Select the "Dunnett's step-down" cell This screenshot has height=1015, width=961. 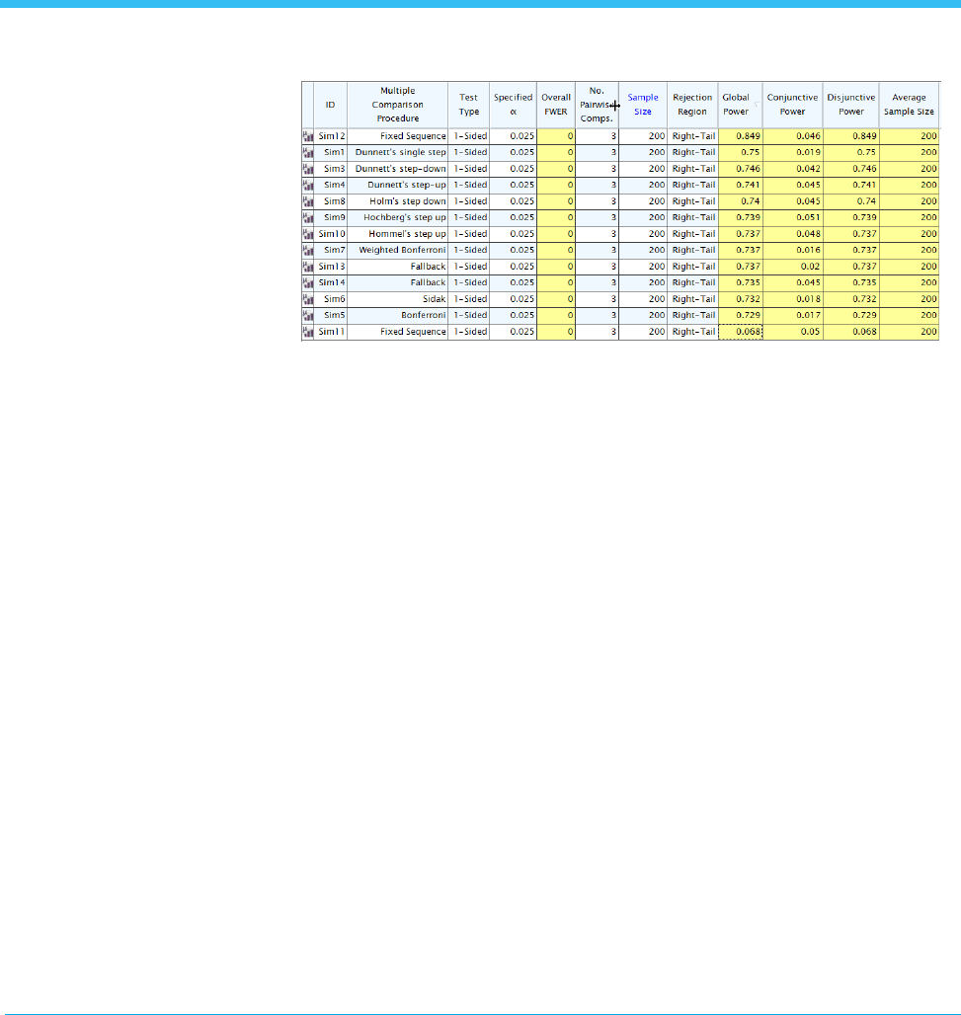coord(398,169)
